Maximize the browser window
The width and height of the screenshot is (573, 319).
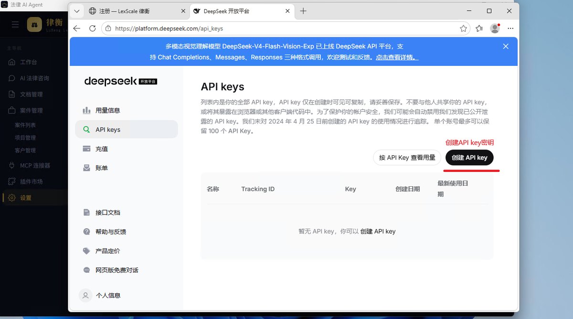489,11
